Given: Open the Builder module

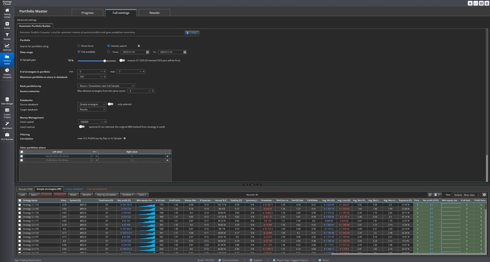Looking at the screenshot, I should 7,25.
